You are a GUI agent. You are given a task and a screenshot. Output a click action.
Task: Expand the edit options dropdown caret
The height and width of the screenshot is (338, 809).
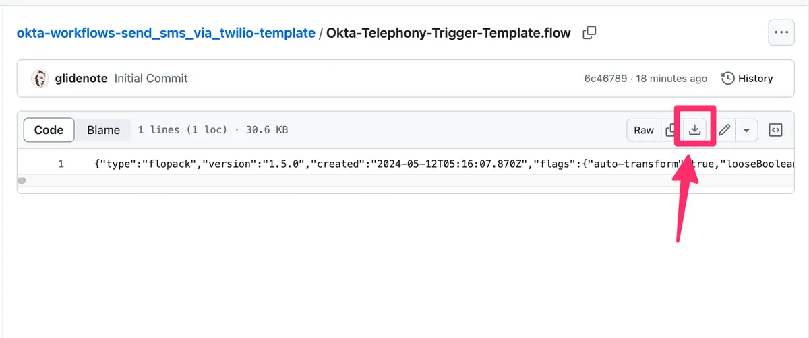746,130
